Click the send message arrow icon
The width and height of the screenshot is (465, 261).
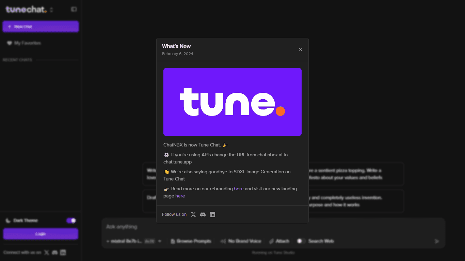pyautogui.click(x=437, y=241)
